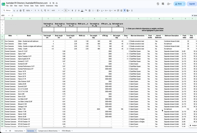Open the comments history icon at the top right
Viewport: 197px width, 133px height.
pos(163,4)
